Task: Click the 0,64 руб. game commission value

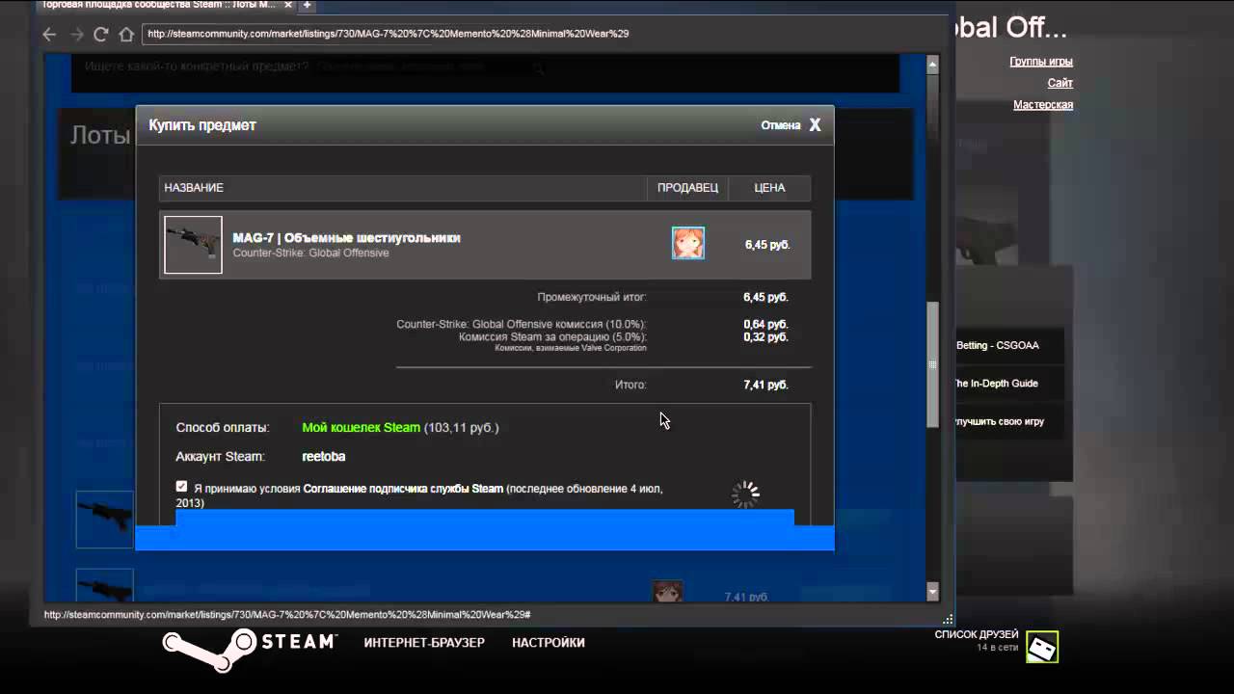Action: [766, 324]
